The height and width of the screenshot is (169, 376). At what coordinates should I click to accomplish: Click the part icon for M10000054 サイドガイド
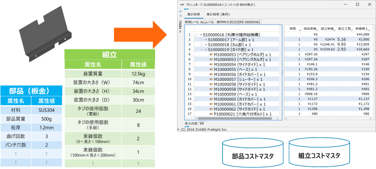click(x=211, y=64)
